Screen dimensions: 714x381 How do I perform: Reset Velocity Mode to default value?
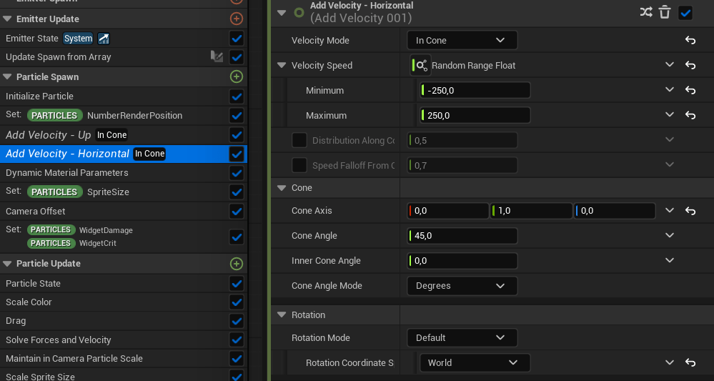tap(690, 41)
